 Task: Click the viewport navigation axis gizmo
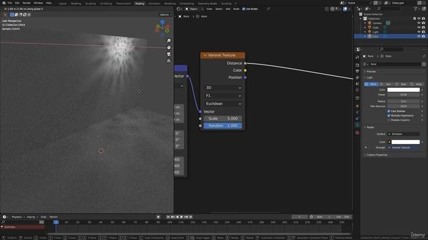coord(163,28)
